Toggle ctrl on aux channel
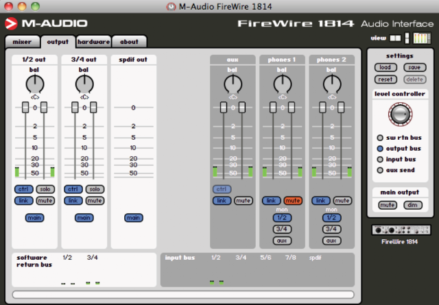This screenshot has width=439, height=305. coord(222,189)
